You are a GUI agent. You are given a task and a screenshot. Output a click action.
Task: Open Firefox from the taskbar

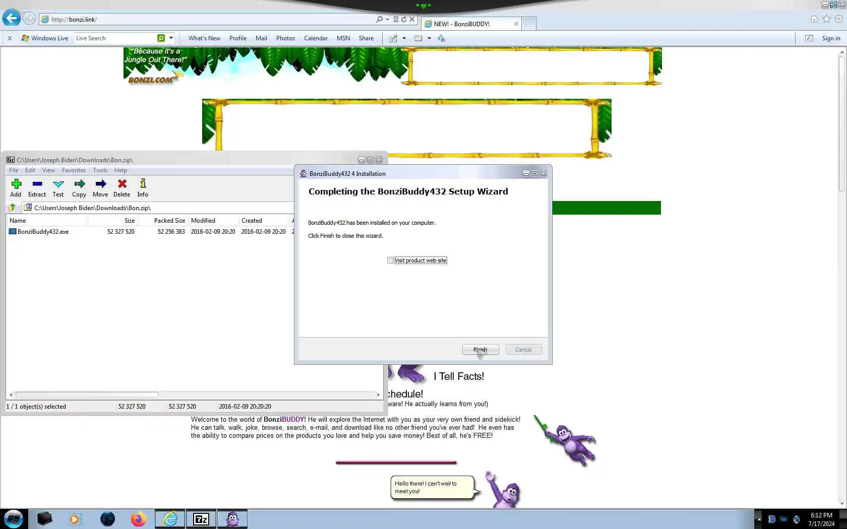coord(138,518)
